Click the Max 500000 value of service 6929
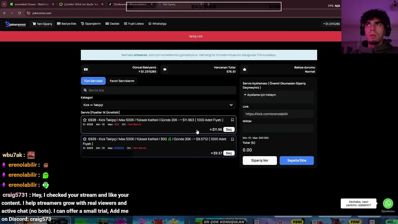Screen dimensions: 398x224 pyautogui.click(x=119, y=148)
